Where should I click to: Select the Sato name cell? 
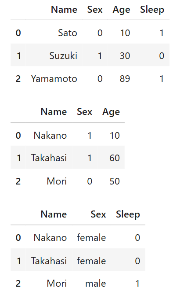click(x=68, y=33)
